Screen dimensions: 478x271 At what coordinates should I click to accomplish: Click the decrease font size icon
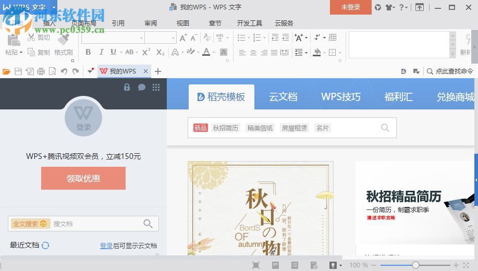194,38
